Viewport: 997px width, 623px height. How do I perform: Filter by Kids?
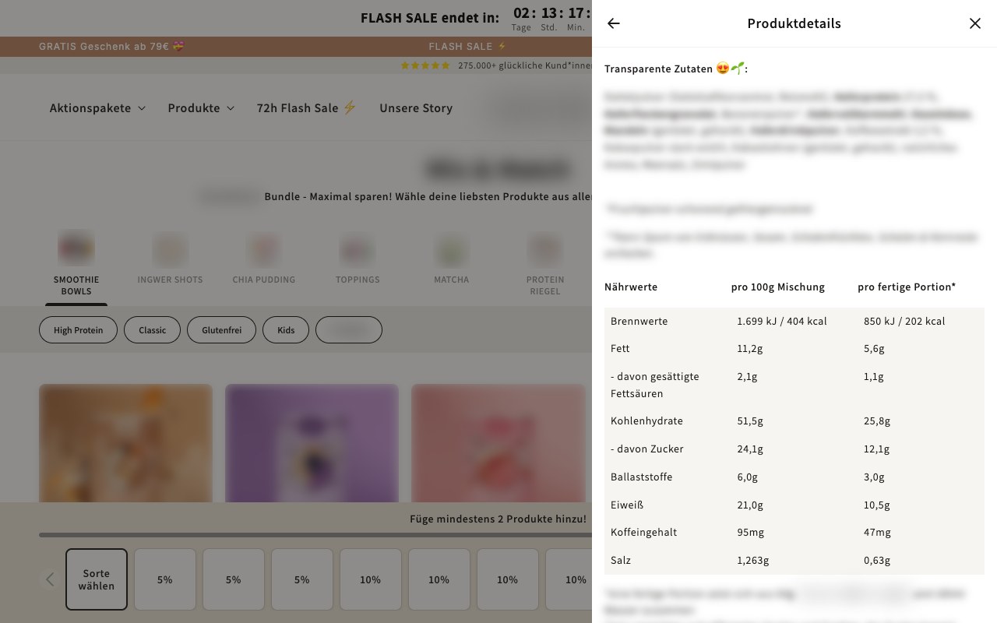pos(286,330)
